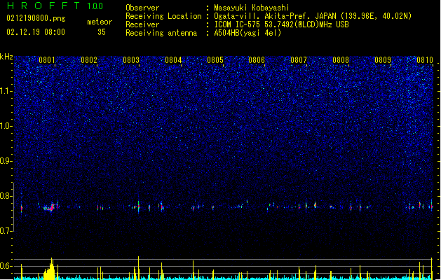
Task: Click the Observer name Masayuki Kobayashi
Action: click(252, 8)
